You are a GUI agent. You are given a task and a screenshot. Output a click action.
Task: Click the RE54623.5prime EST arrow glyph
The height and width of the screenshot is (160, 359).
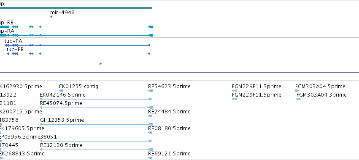[151, 91]
